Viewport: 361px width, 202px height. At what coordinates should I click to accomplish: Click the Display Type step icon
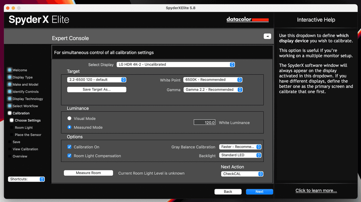coord(10,77)
